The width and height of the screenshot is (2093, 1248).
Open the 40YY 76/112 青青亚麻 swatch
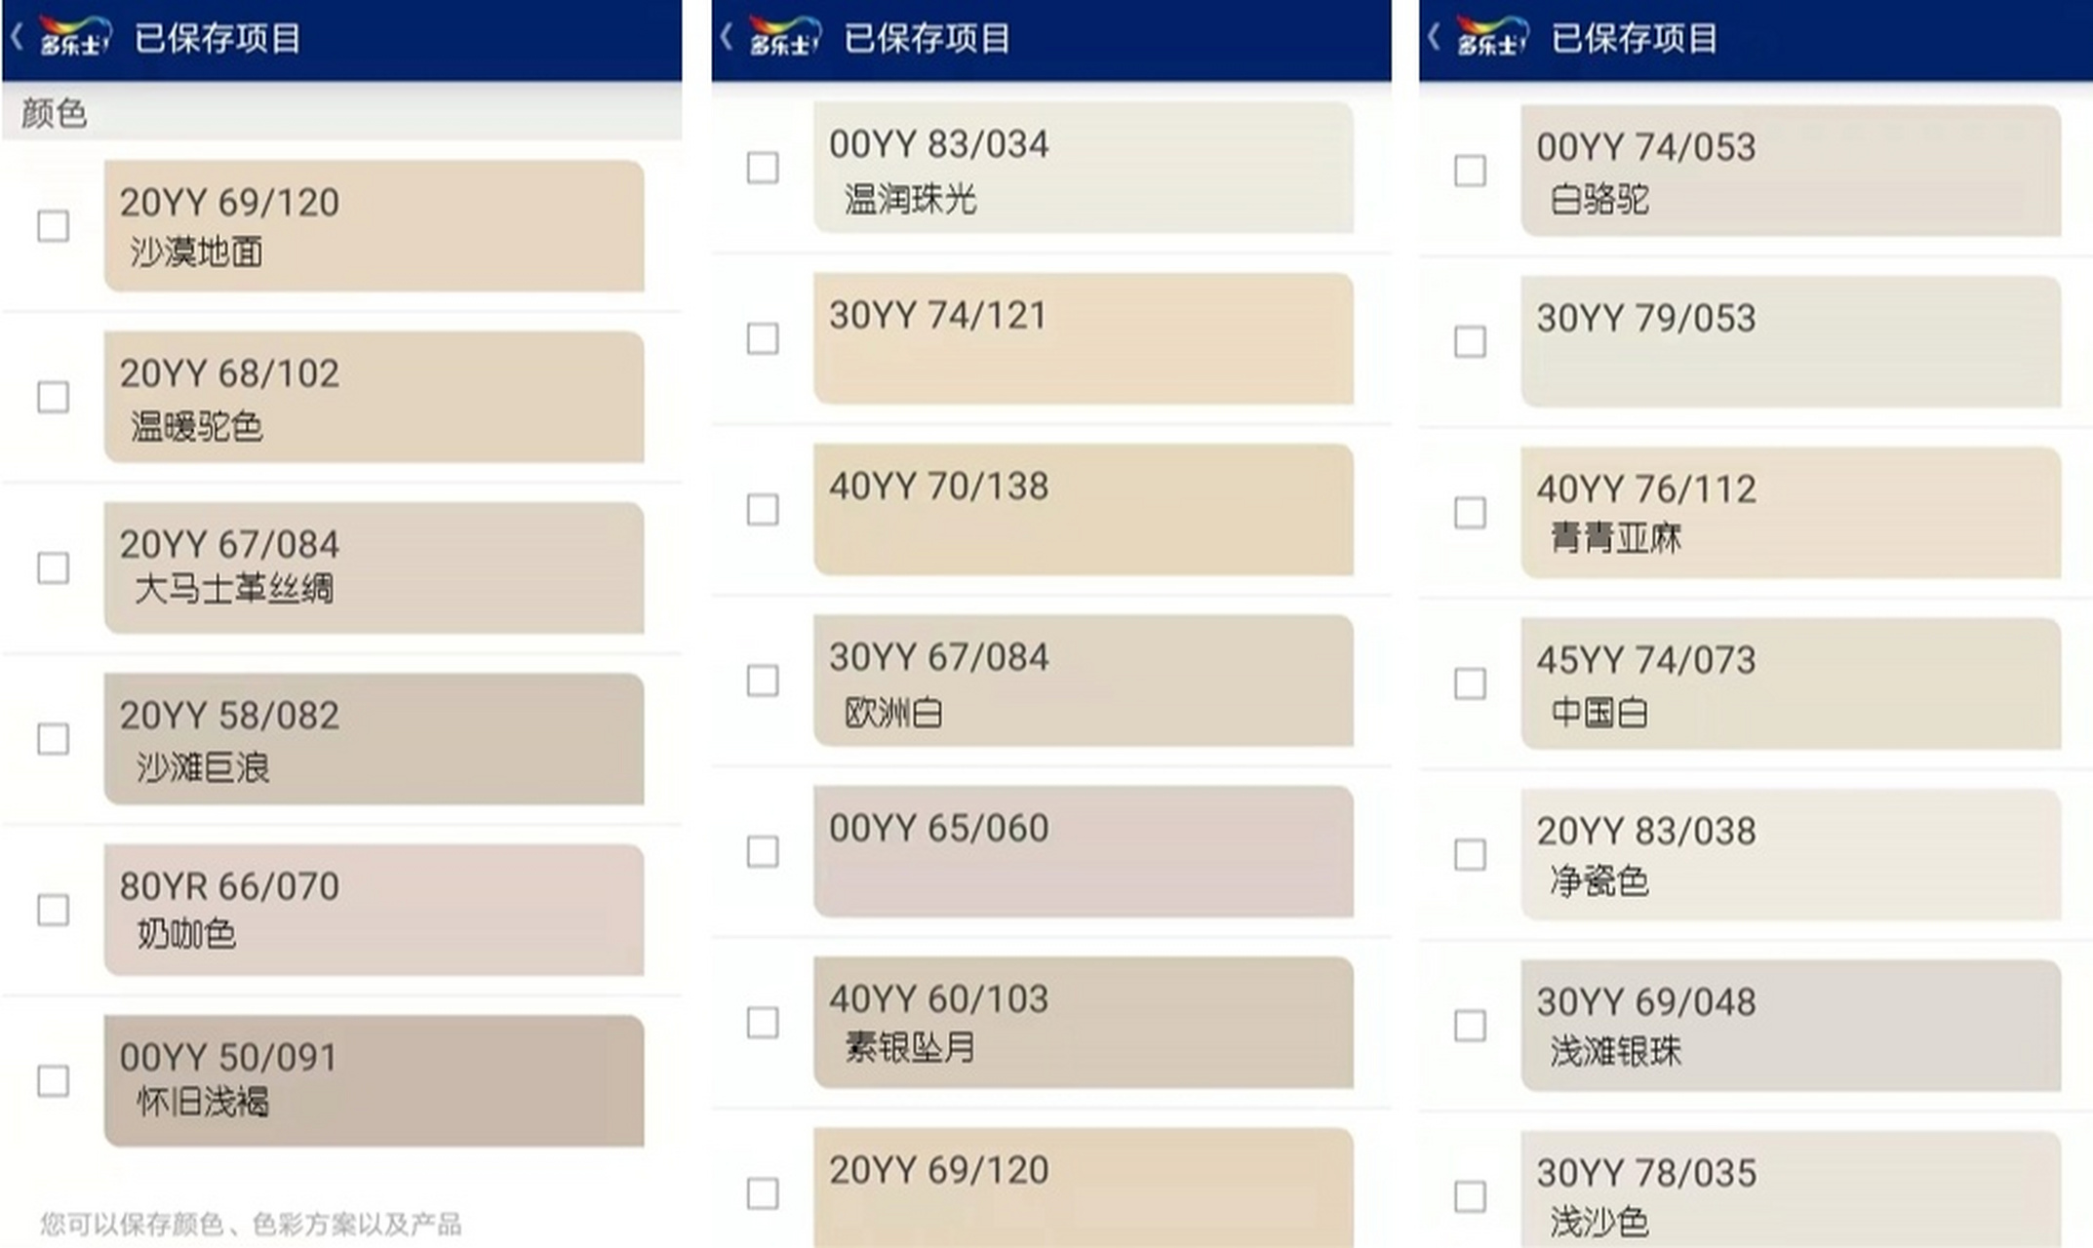pos(1791,512)
